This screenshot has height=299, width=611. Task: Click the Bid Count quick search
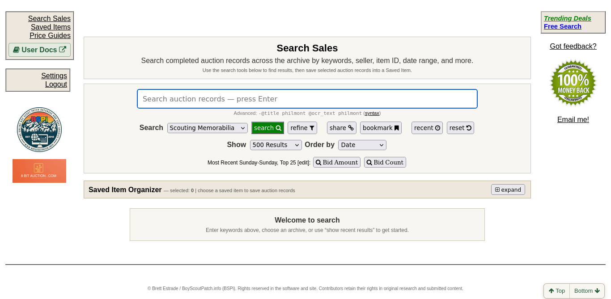385,162
